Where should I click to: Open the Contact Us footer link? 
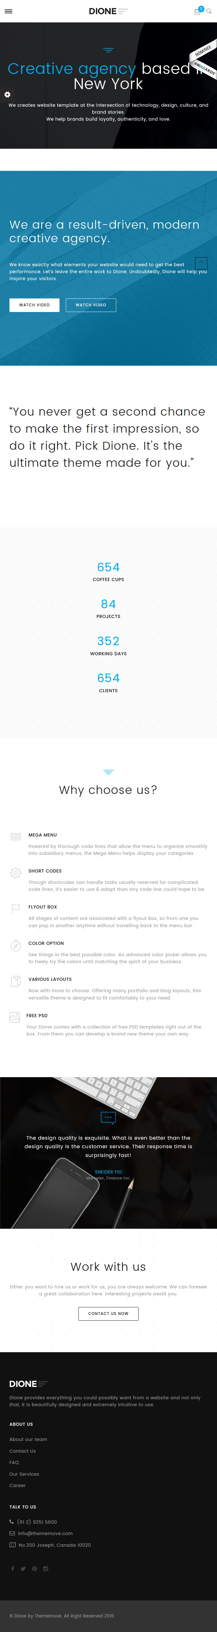[23, 1451]
